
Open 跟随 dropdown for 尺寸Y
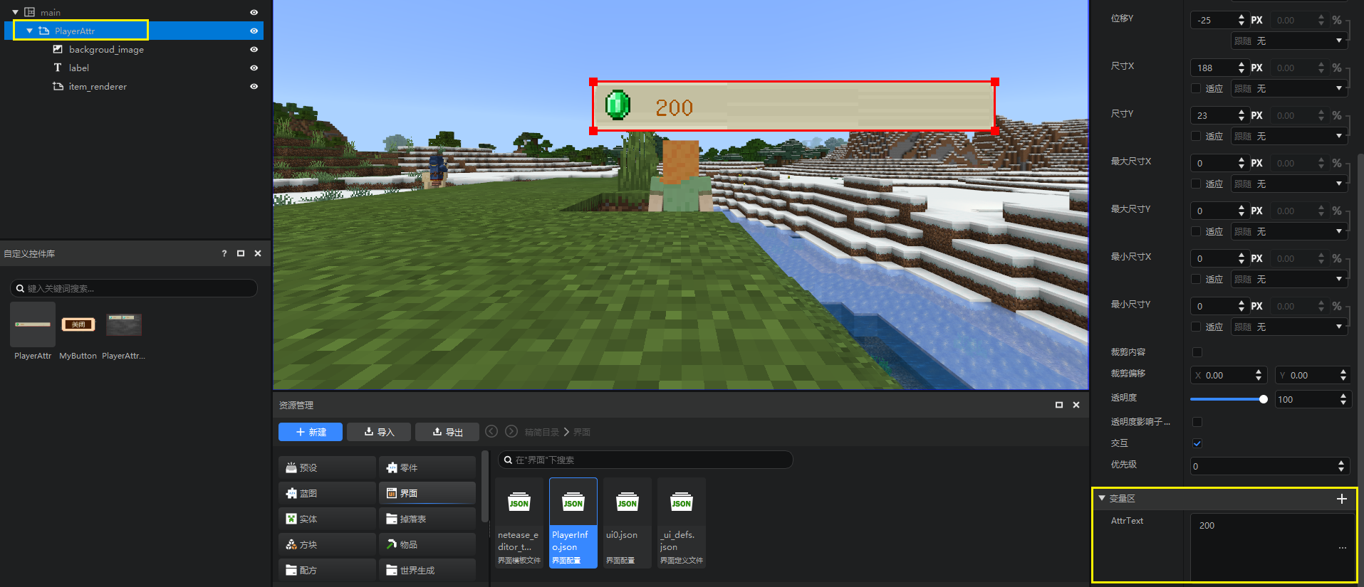(1288, 136)
